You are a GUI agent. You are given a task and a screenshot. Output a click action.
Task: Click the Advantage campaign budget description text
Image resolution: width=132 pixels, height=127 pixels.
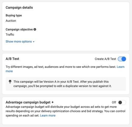[x=65, y=111]
